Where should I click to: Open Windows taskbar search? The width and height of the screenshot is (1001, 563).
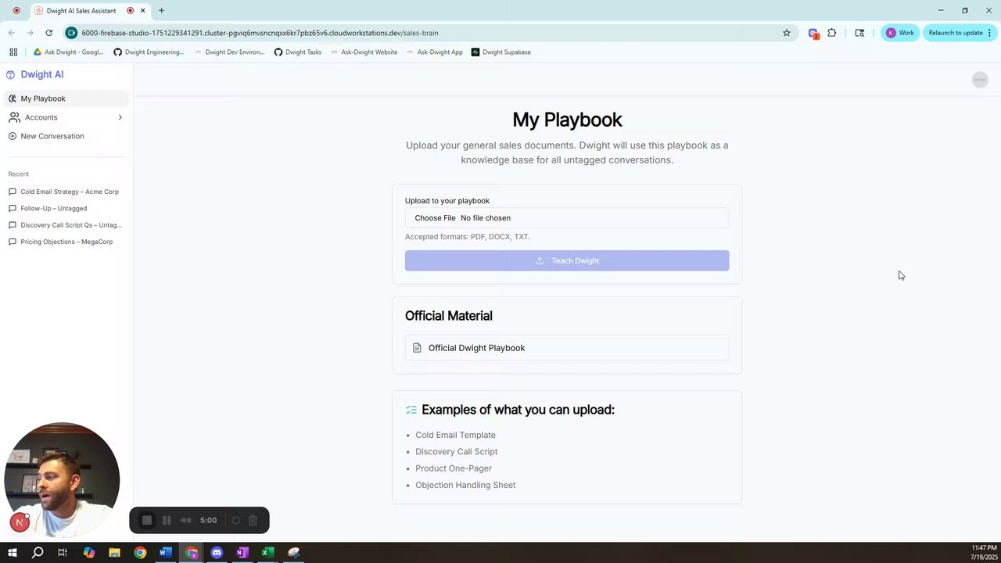click(38, 553)
